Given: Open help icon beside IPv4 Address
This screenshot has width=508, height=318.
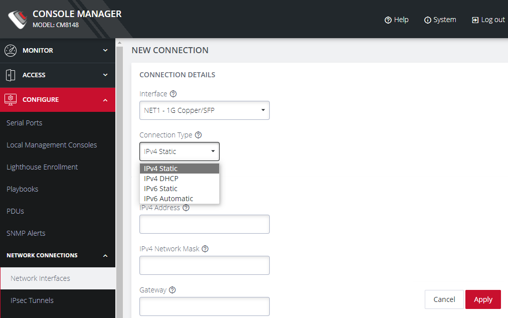Looking at the screenshot, I should tap(186, 207).
